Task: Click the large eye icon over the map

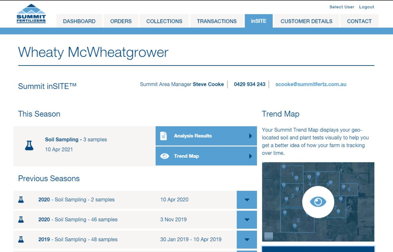Action: (x=318, y=202)
